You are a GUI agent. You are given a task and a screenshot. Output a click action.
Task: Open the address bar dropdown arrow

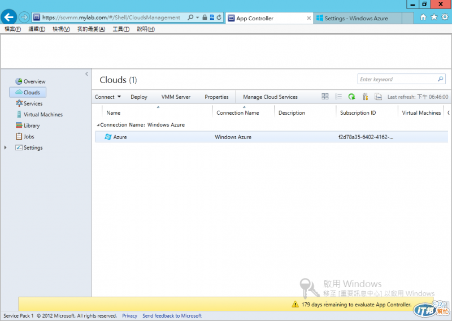(x=197, y=18)
